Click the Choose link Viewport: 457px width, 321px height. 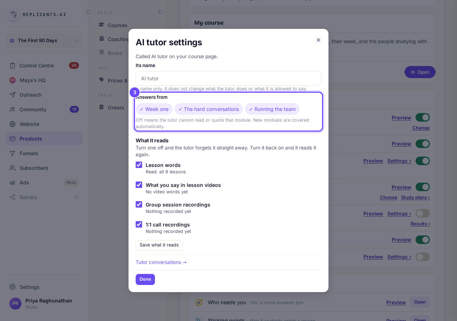click(388, 198)
